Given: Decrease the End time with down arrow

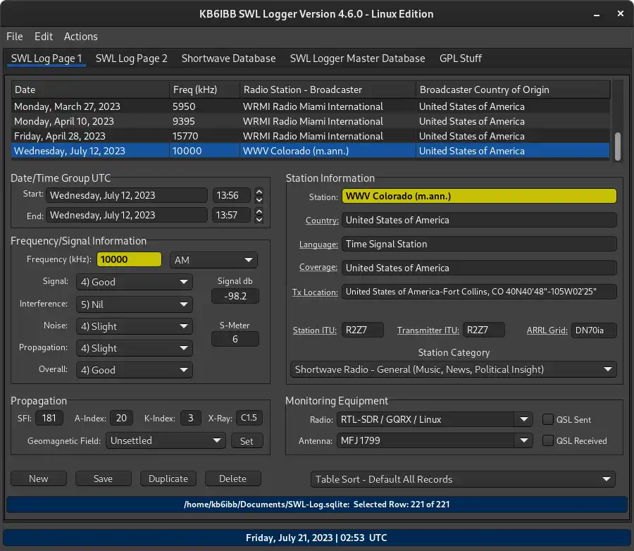Looking at the screenshot, I should (259, 219).
